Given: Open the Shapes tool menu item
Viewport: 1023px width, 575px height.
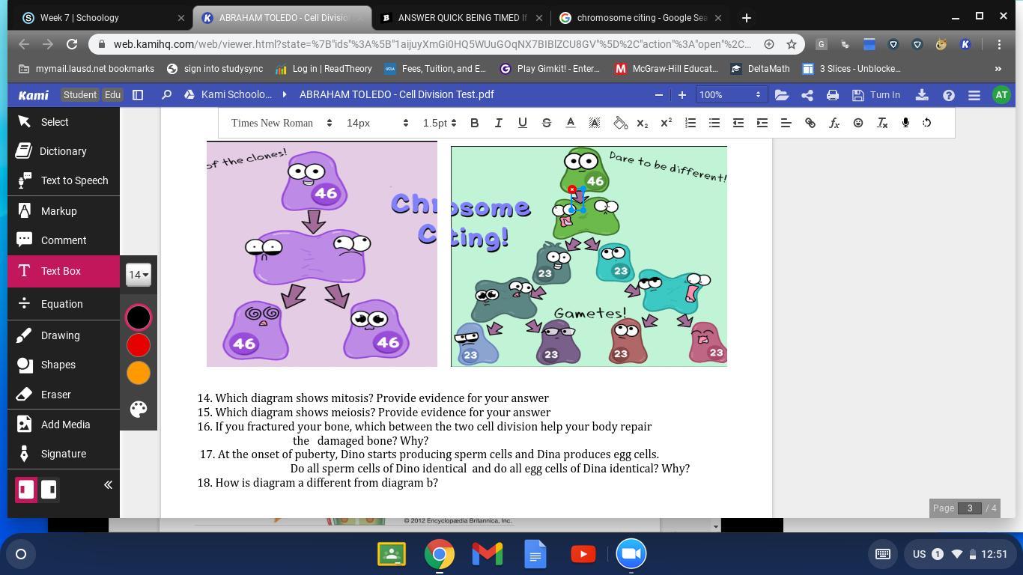Looking at the screenshot, I should coord(58,365).
